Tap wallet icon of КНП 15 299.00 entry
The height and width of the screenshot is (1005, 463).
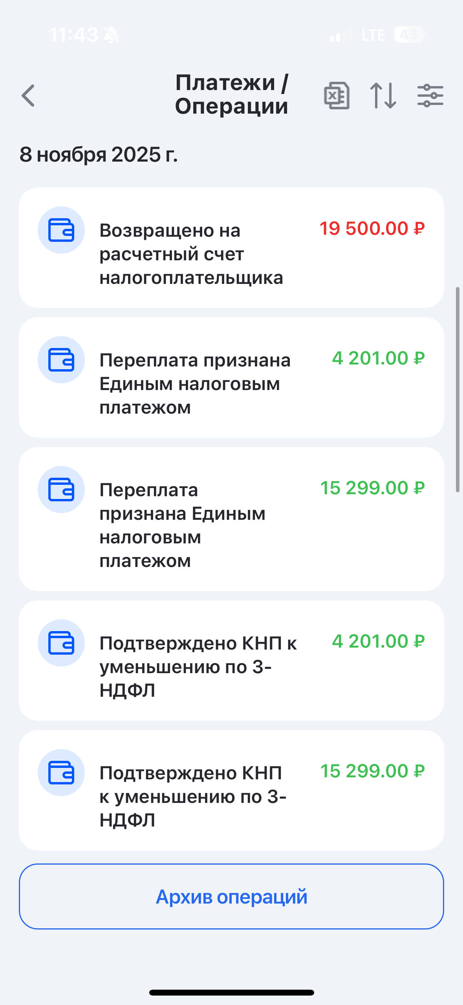(x=61, y=773)
